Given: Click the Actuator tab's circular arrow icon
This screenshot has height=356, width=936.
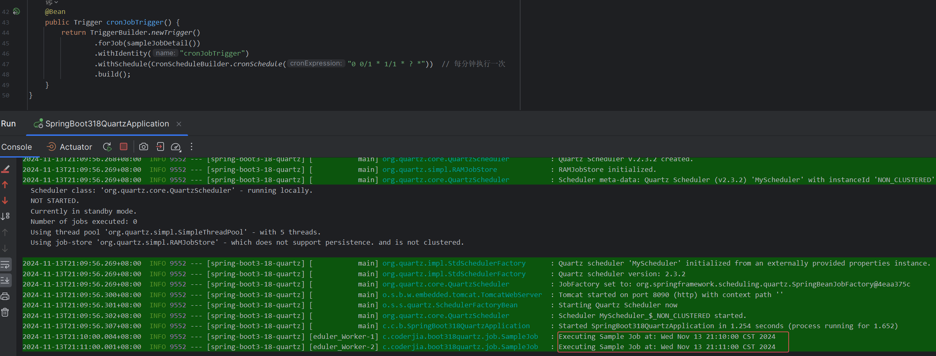Looking at the screenshot, I should click(x=51, y=146).
